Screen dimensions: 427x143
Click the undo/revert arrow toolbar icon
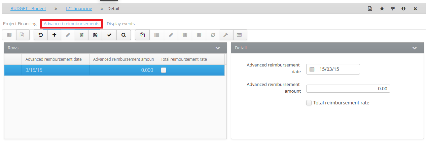point(41,35)
